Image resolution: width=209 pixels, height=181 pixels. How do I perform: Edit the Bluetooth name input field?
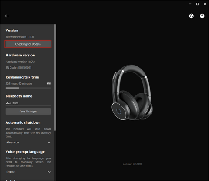[28, 103]
